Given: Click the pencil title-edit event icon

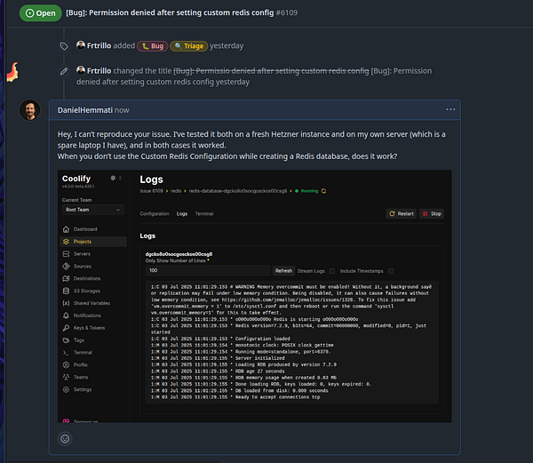Looking at the screenshot, I should pos(64,71).
